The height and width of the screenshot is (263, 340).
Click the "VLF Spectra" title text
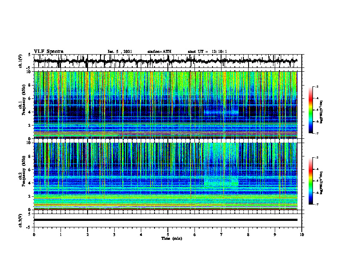point(49,52)
